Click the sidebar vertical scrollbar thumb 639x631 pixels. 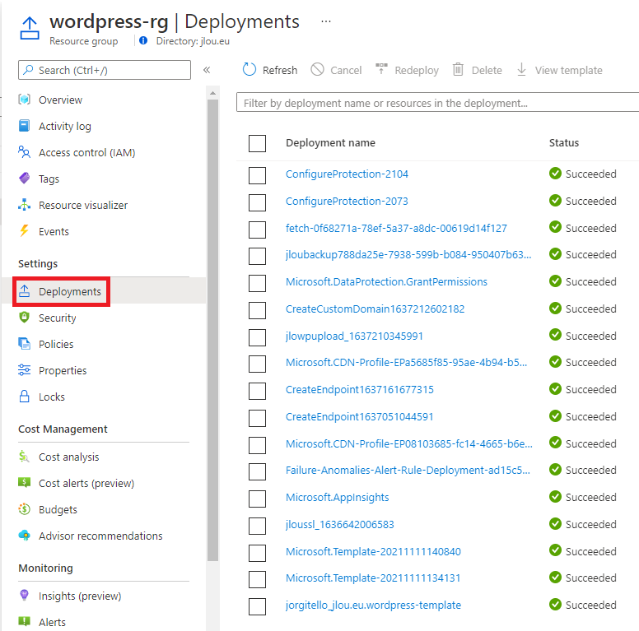point(212,330)
